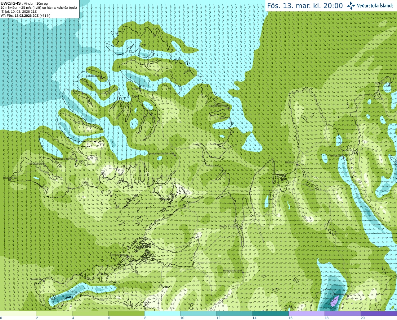Click the Stykkishólmur station label

(x=119, y=255)
